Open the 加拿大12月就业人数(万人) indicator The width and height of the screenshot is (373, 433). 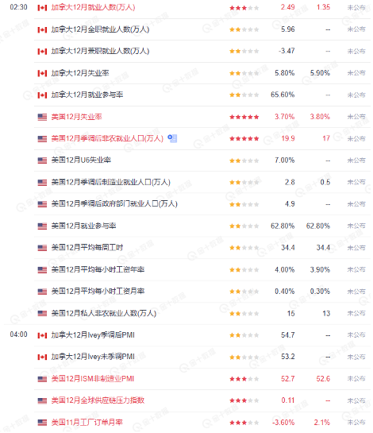(93, 7)
